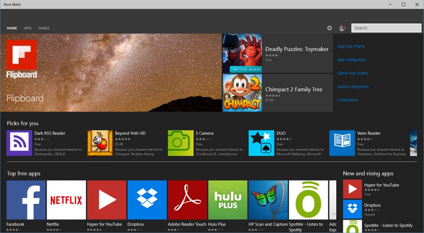Select the Netflix app tile
Screen dimensions: 424x233
tap(66, 200)
